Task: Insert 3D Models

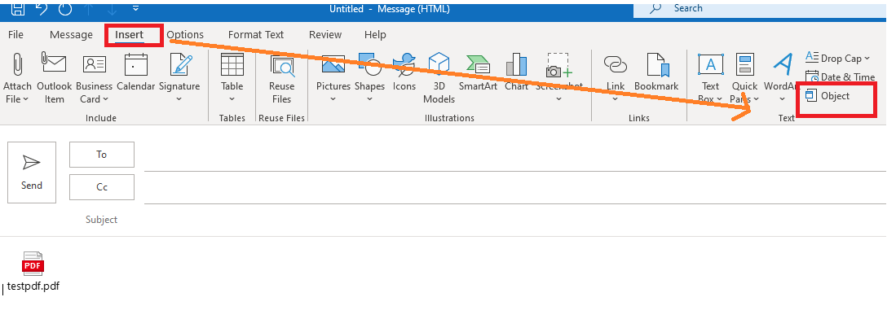Action: 439,79
